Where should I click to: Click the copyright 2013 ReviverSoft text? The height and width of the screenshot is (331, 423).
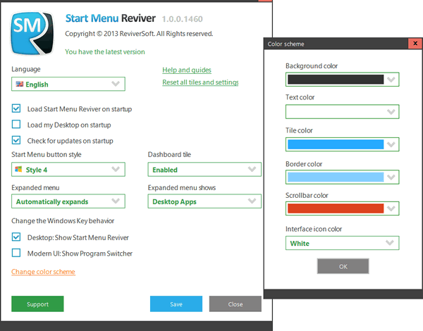pos(139,34)
